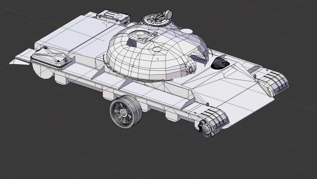Click the 3D cursor crosshair
This screenshot has height=179, width=317.
(106, 23)
